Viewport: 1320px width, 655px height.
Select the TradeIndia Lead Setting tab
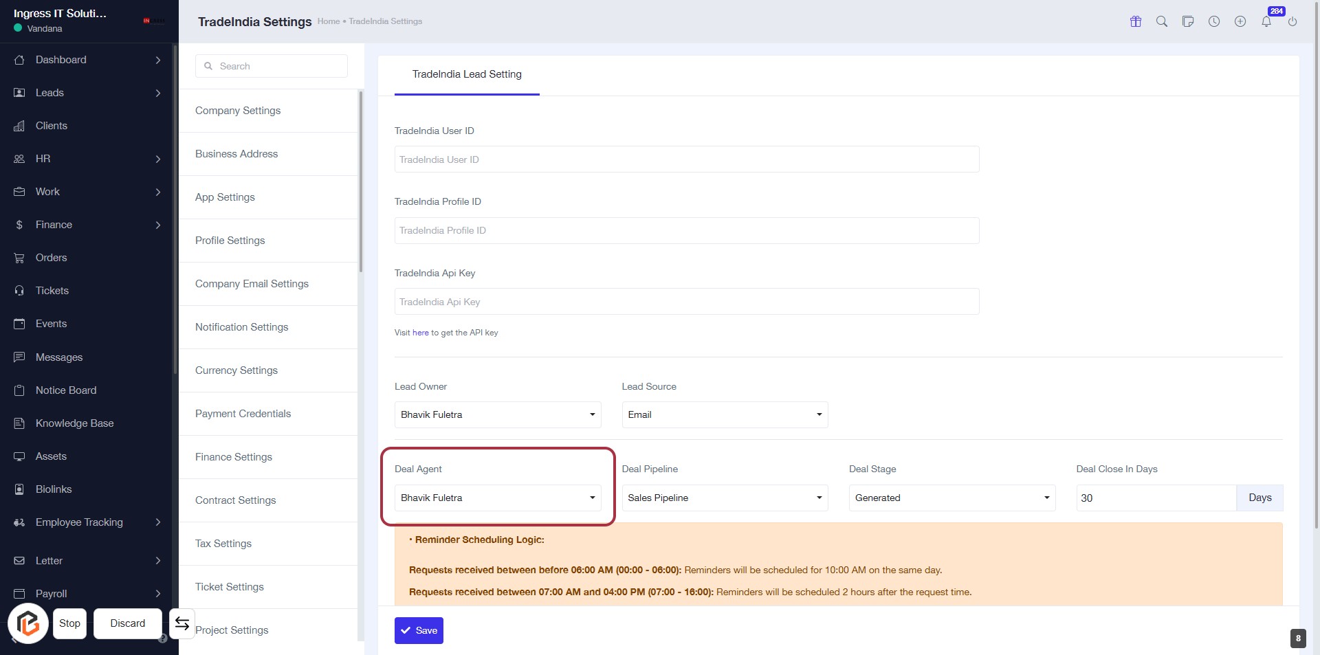pyautogui.click(x=466, y=74)
